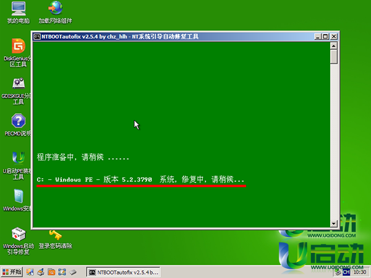
Task: Click the CH language indicator in the tray
Action: [x=346, y=272]
